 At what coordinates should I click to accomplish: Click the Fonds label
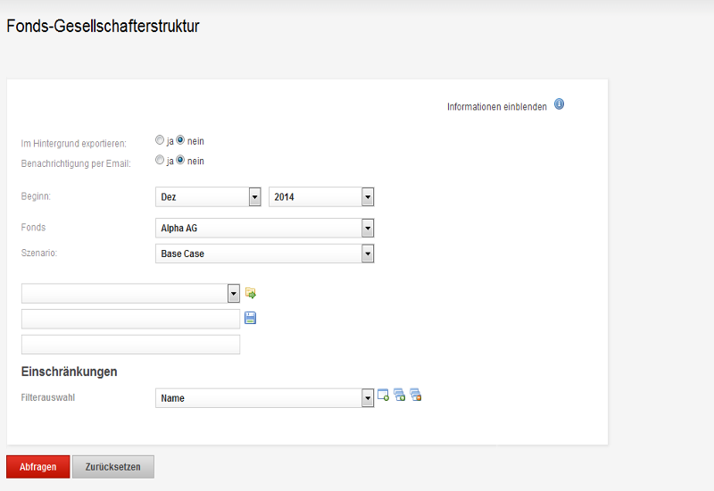(33, 228)
